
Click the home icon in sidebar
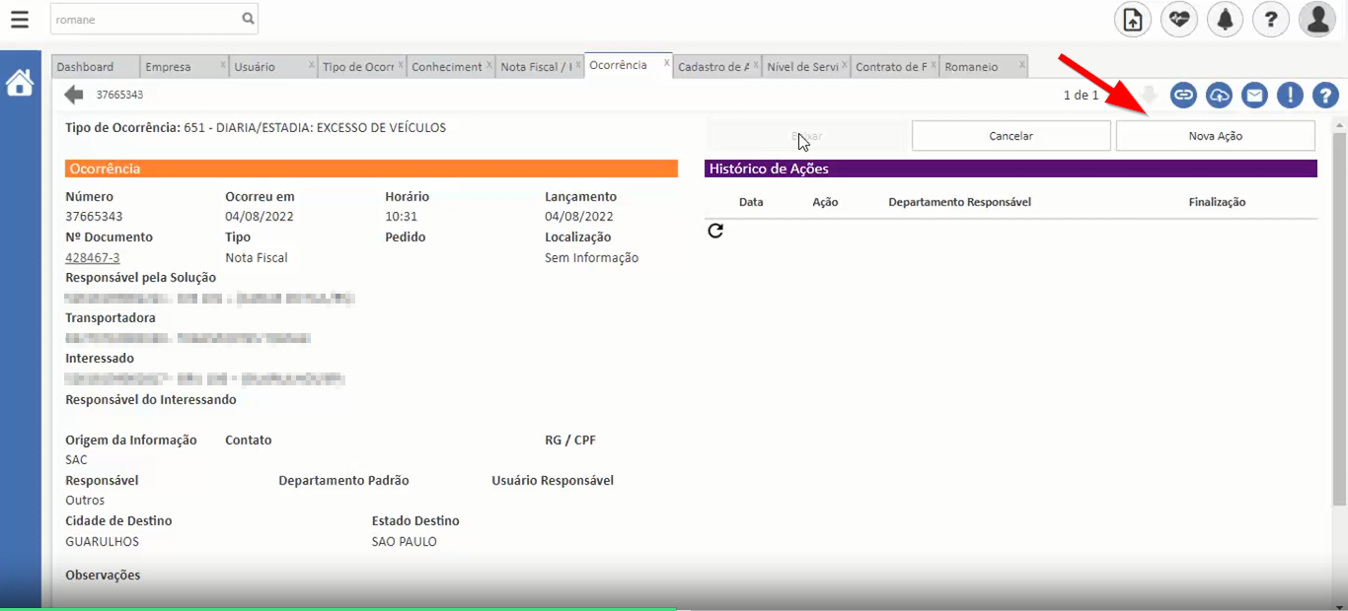pyautogui.click(x=20, y=84)
